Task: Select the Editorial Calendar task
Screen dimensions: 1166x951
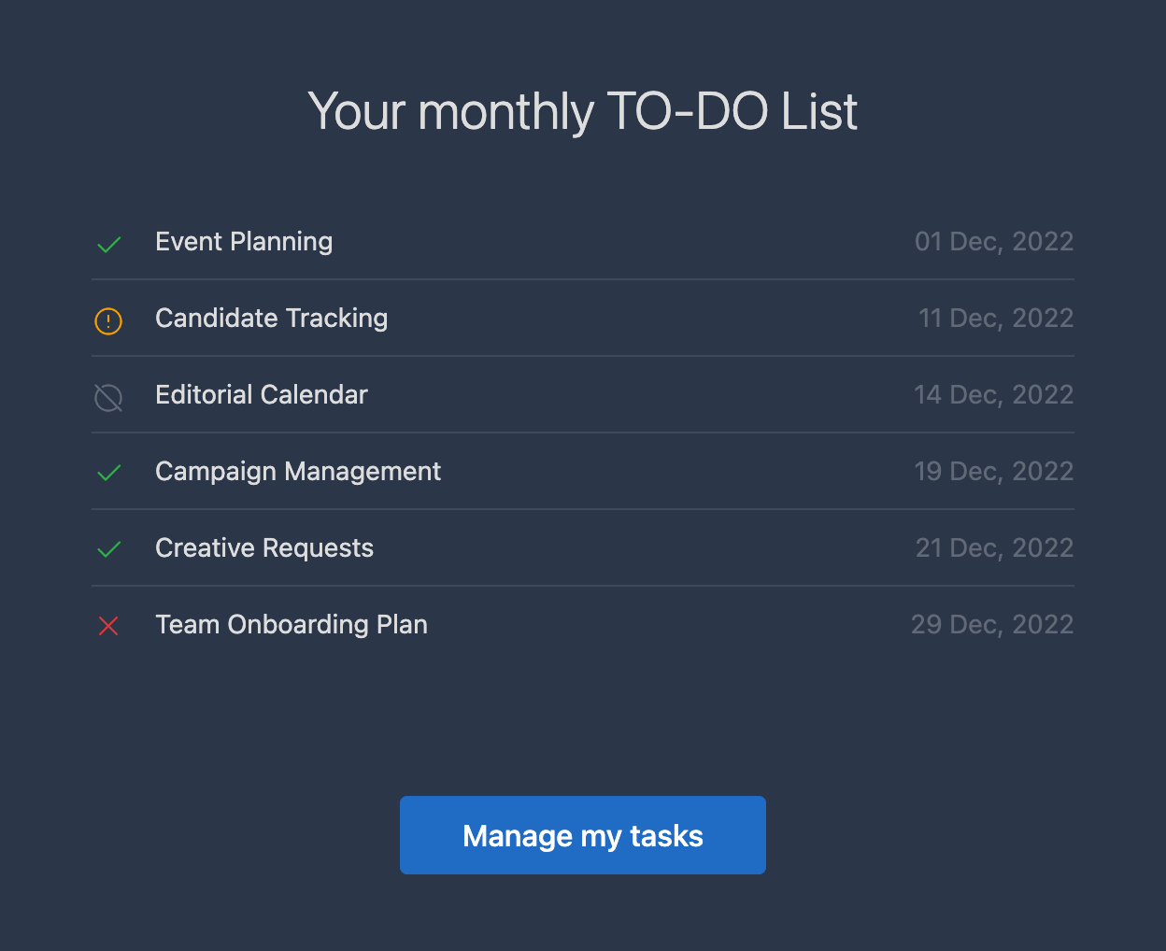Action: click(262, 394)
